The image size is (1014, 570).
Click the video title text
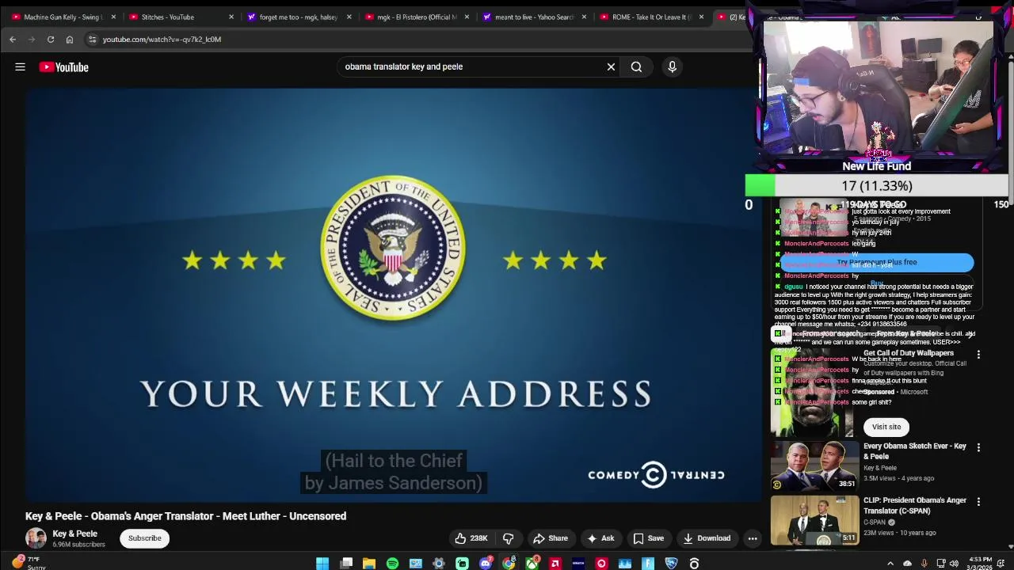(x=185, y=516)
